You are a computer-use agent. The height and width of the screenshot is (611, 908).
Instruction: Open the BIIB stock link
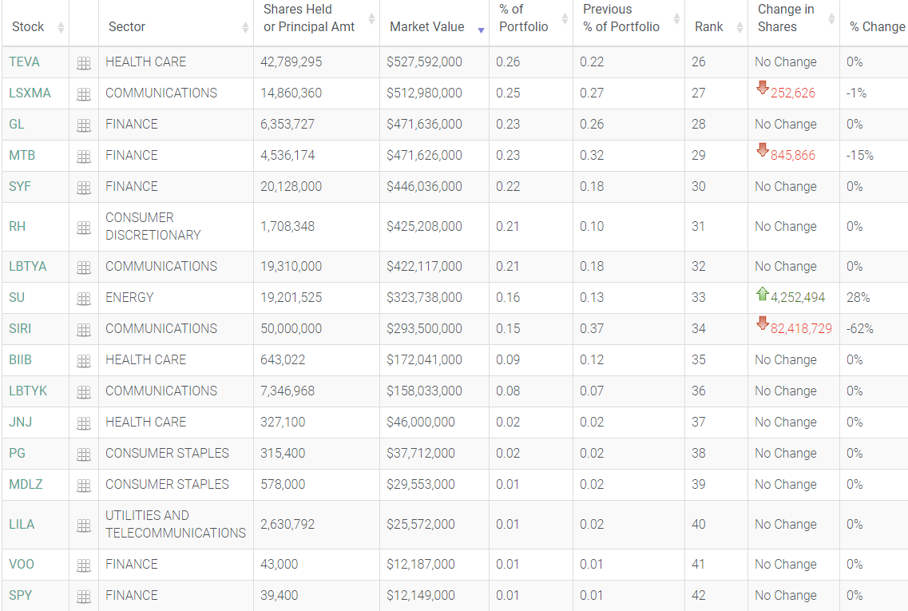(x=20, y=360)
